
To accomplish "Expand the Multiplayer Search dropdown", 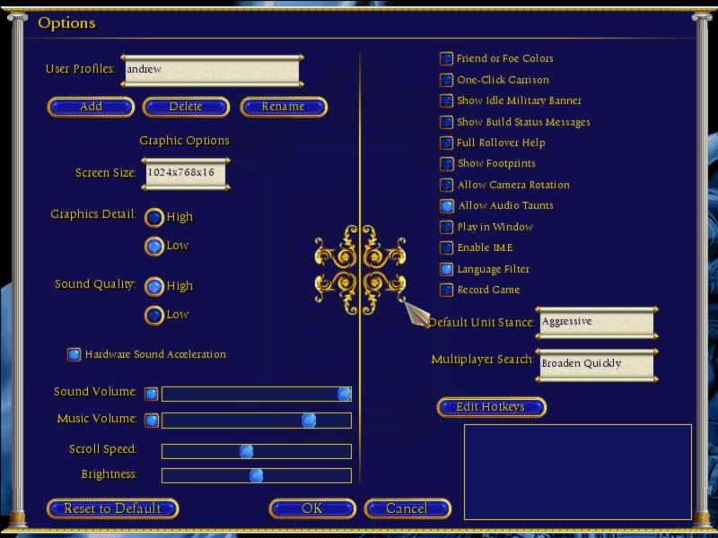I will point(595,364).
